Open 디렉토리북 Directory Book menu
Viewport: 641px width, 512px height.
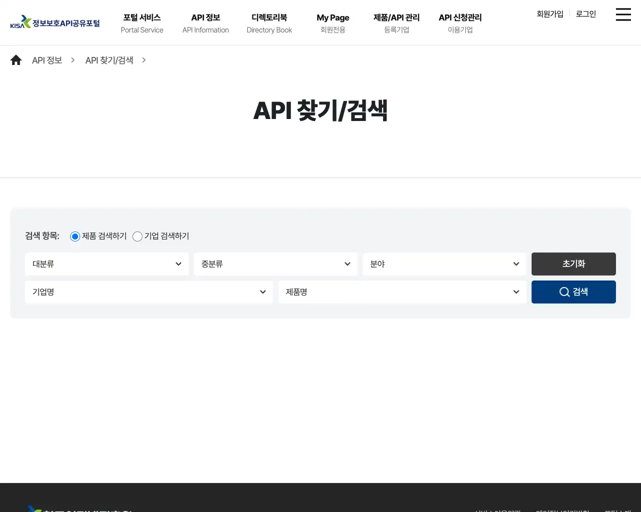269,23
